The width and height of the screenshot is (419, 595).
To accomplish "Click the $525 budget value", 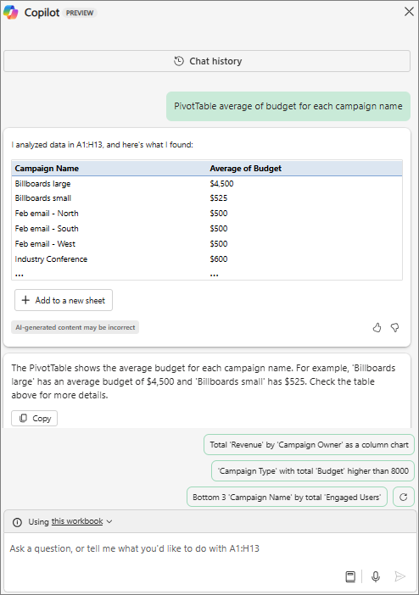I will pyautogui.click(x=219, y=198).
